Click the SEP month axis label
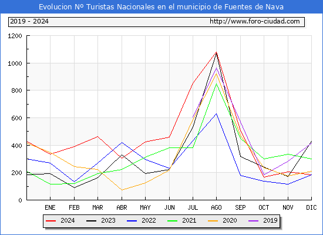Screen dimensions: 323x235 tap(240, 207)
